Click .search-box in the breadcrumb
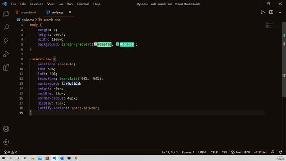 tap(52, 20)
